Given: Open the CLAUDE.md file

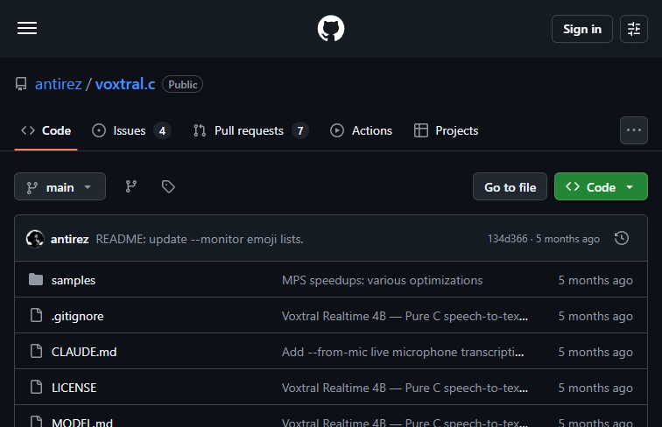Looking at the screenshot, I should 84,352.
